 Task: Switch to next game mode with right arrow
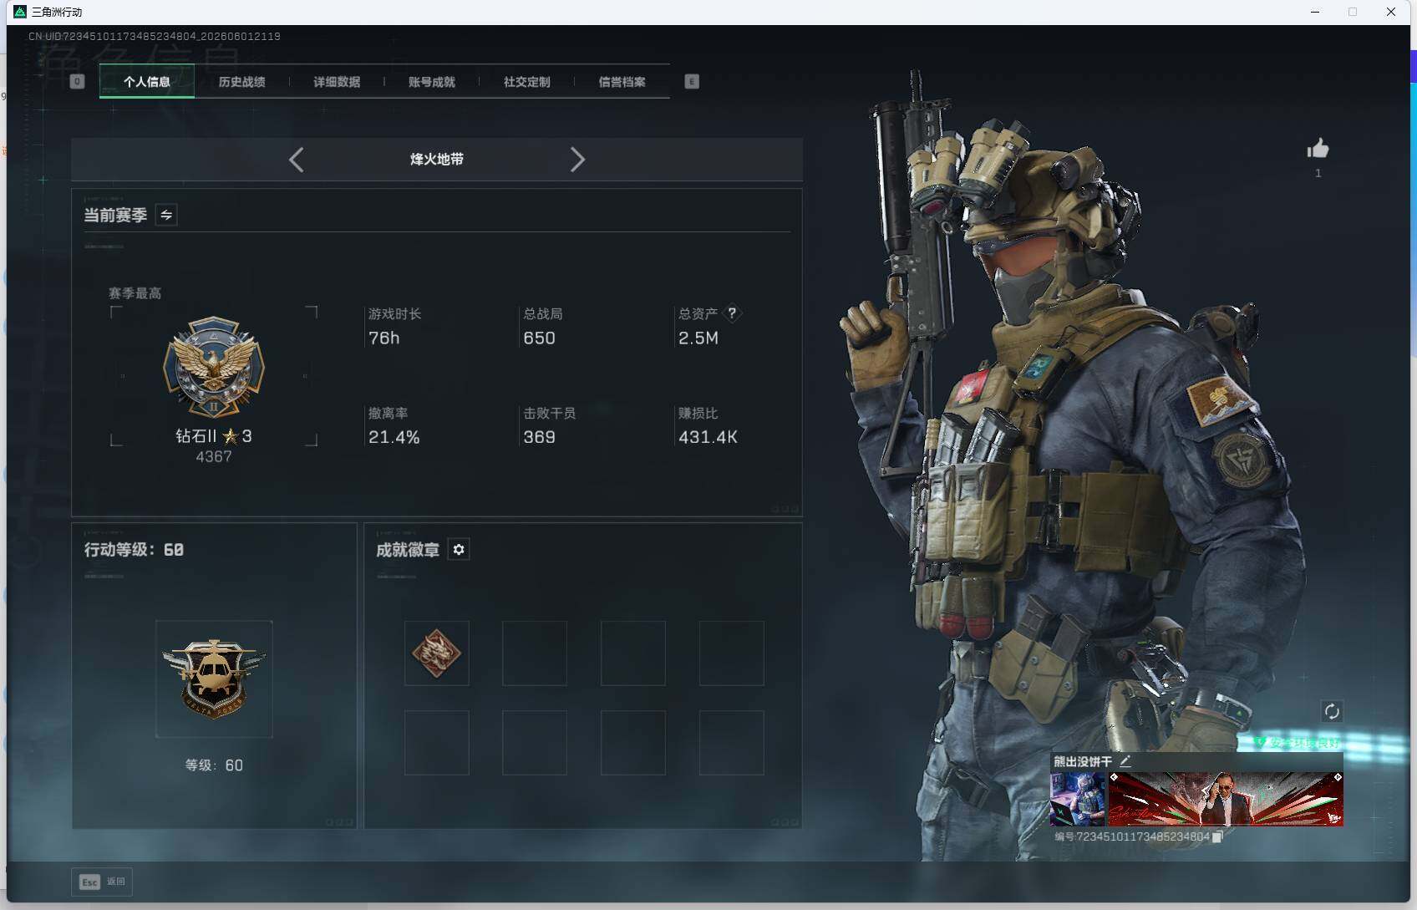click(577, 160)
